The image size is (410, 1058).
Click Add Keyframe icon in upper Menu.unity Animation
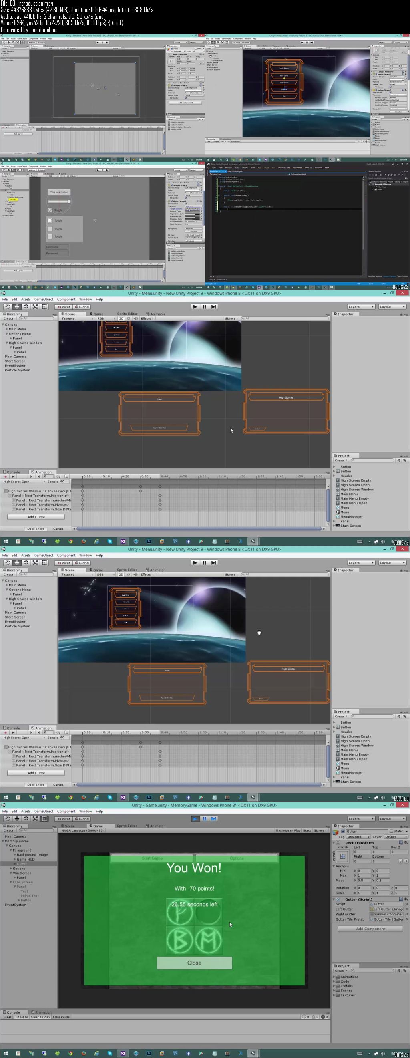59,476
